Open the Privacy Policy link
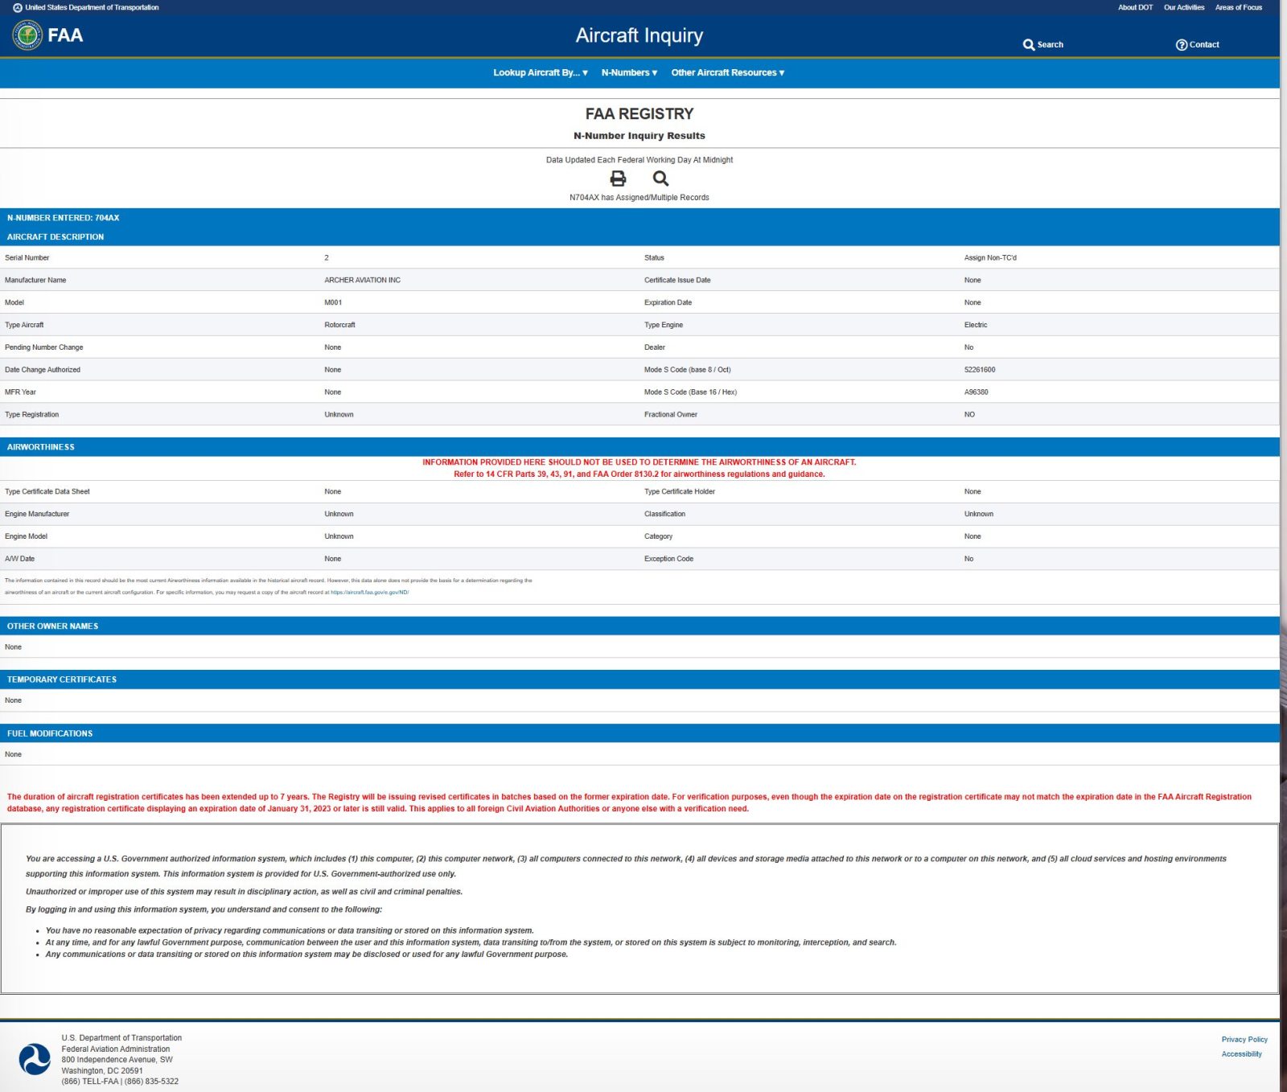The height and width of the screenshot is (1092, 1287). click(x=1244, y=1040)
